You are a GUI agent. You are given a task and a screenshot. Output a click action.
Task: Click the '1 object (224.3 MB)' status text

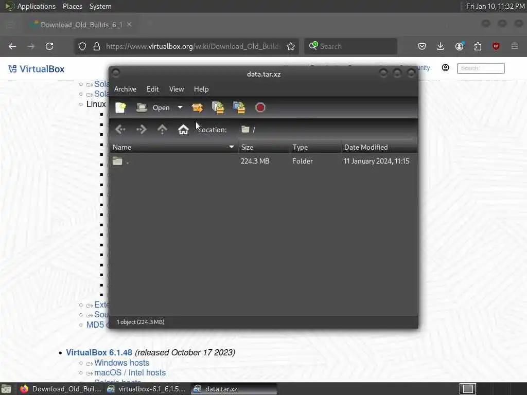click(140, 322)
